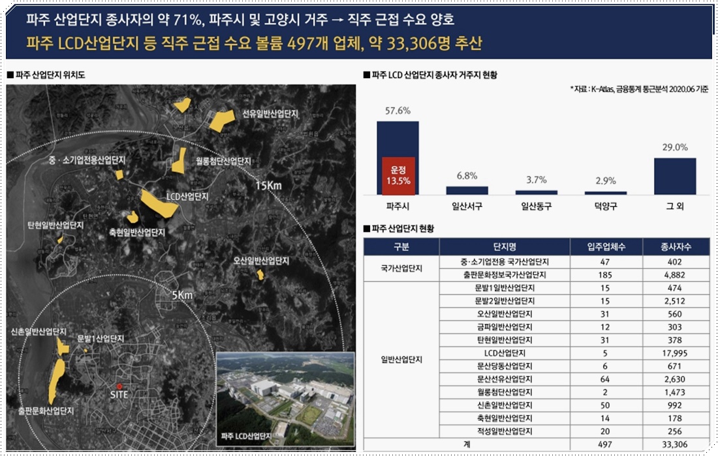
Task: Click the red 운정 13.5% bar segment
Action: coord(398,176)
